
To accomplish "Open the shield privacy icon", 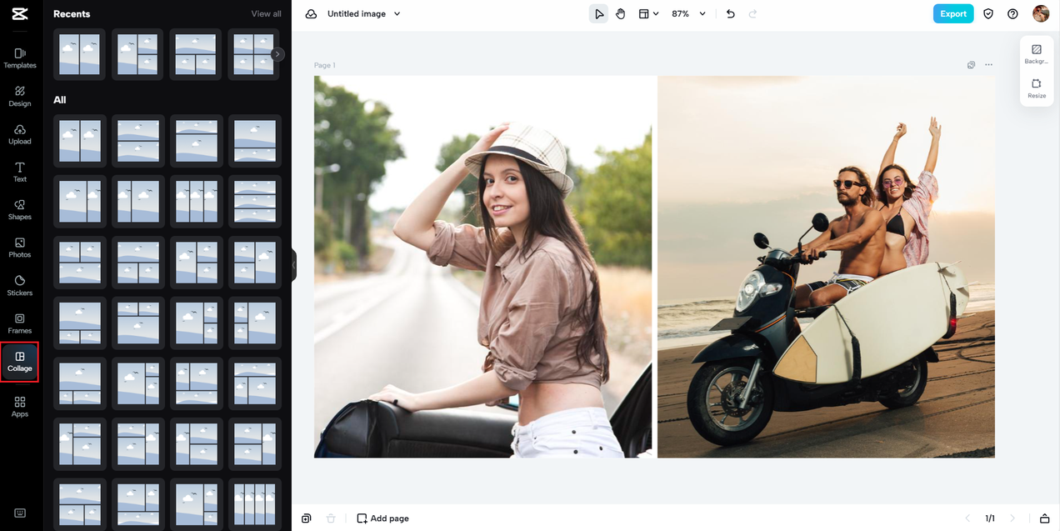I will click(x=988, y=14).
